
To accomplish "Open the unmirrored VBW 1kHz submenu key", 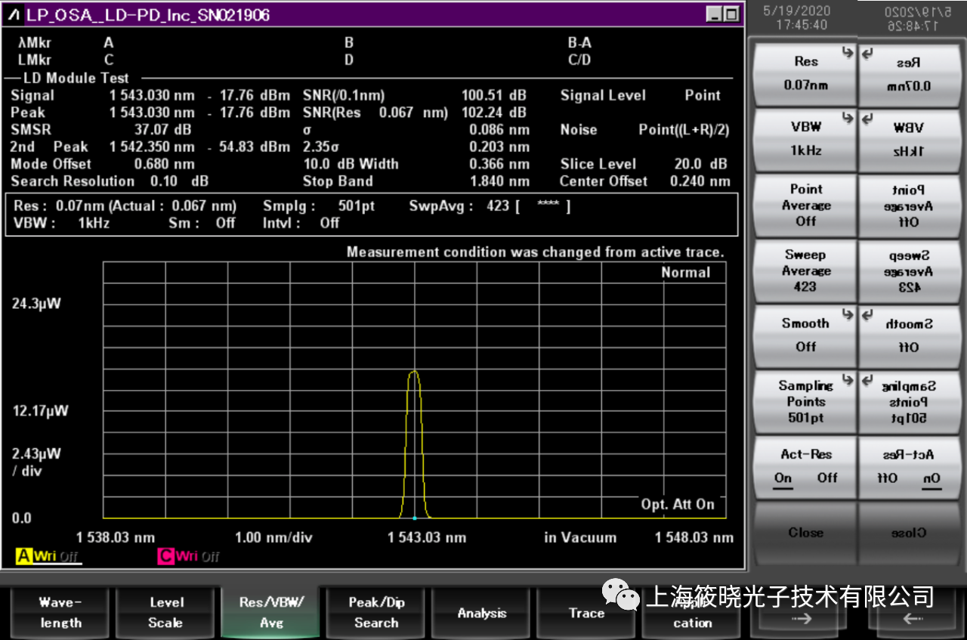I will pos(805,139).
